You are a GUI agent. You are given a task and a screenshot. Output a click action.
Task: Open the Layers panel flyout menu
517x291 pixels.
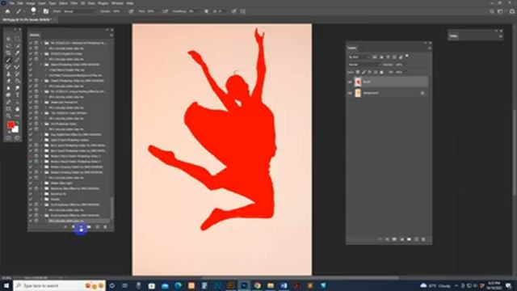pyautogui.click(x=429, y=48)
